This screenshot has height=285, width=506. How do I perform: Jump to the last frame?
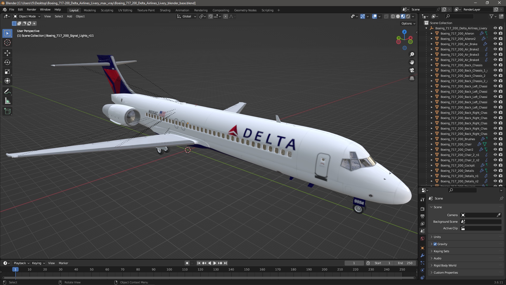click(x=225, y=263)
